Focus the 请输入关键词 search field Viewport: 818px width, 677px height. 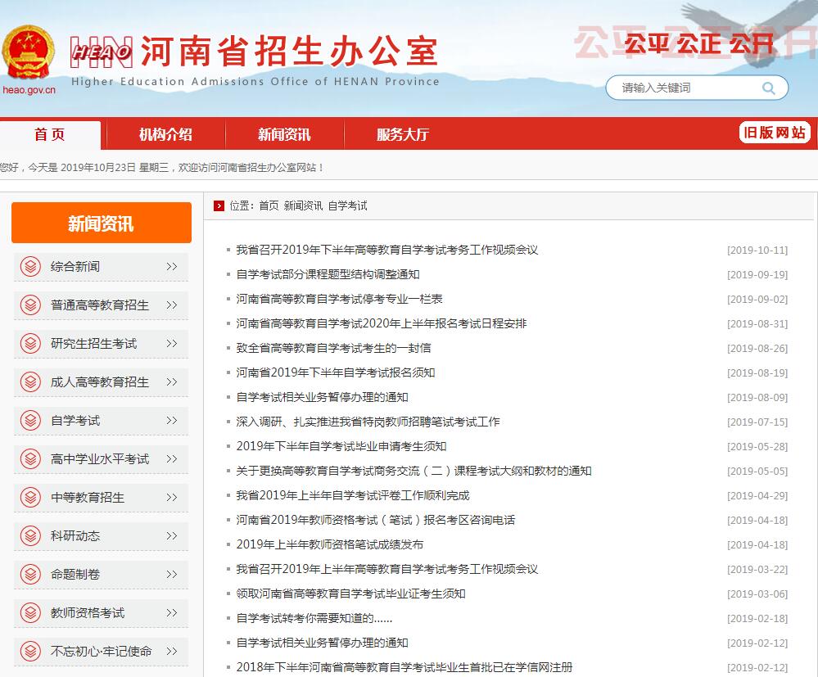tap(684, 88)
